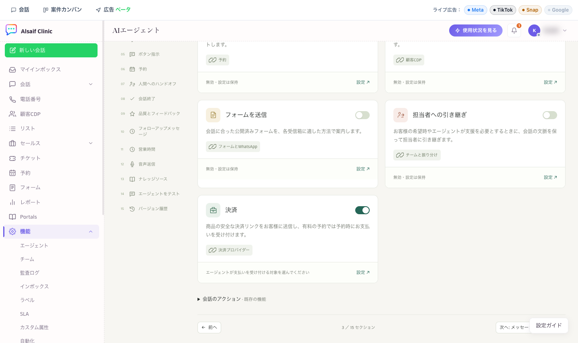Enable the 担当者への引き継ぎ toggle

(550, 115)
